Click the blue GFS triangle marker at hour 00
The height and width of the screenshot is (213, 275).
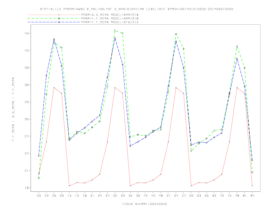(39, 156)
